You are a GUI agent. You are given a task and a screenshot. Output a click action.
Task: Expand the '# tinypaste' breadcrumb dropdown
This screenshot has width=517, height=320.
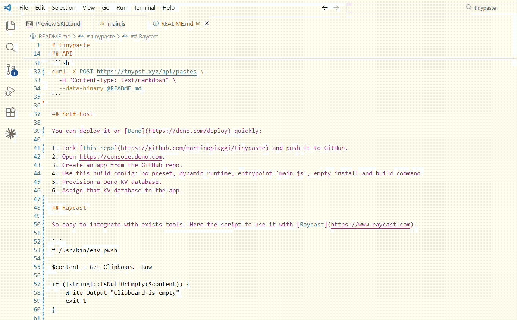[96, 37]
